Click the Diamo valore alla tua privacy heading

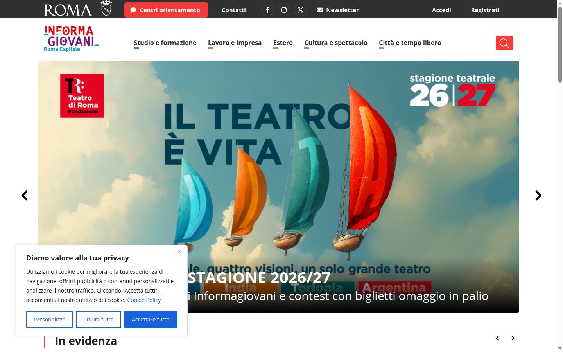click(x=77, y=258)
